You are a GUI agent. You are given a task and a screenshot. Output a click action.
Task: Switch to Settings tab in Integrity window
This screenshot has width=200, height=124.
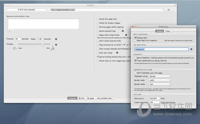(72, 98)
